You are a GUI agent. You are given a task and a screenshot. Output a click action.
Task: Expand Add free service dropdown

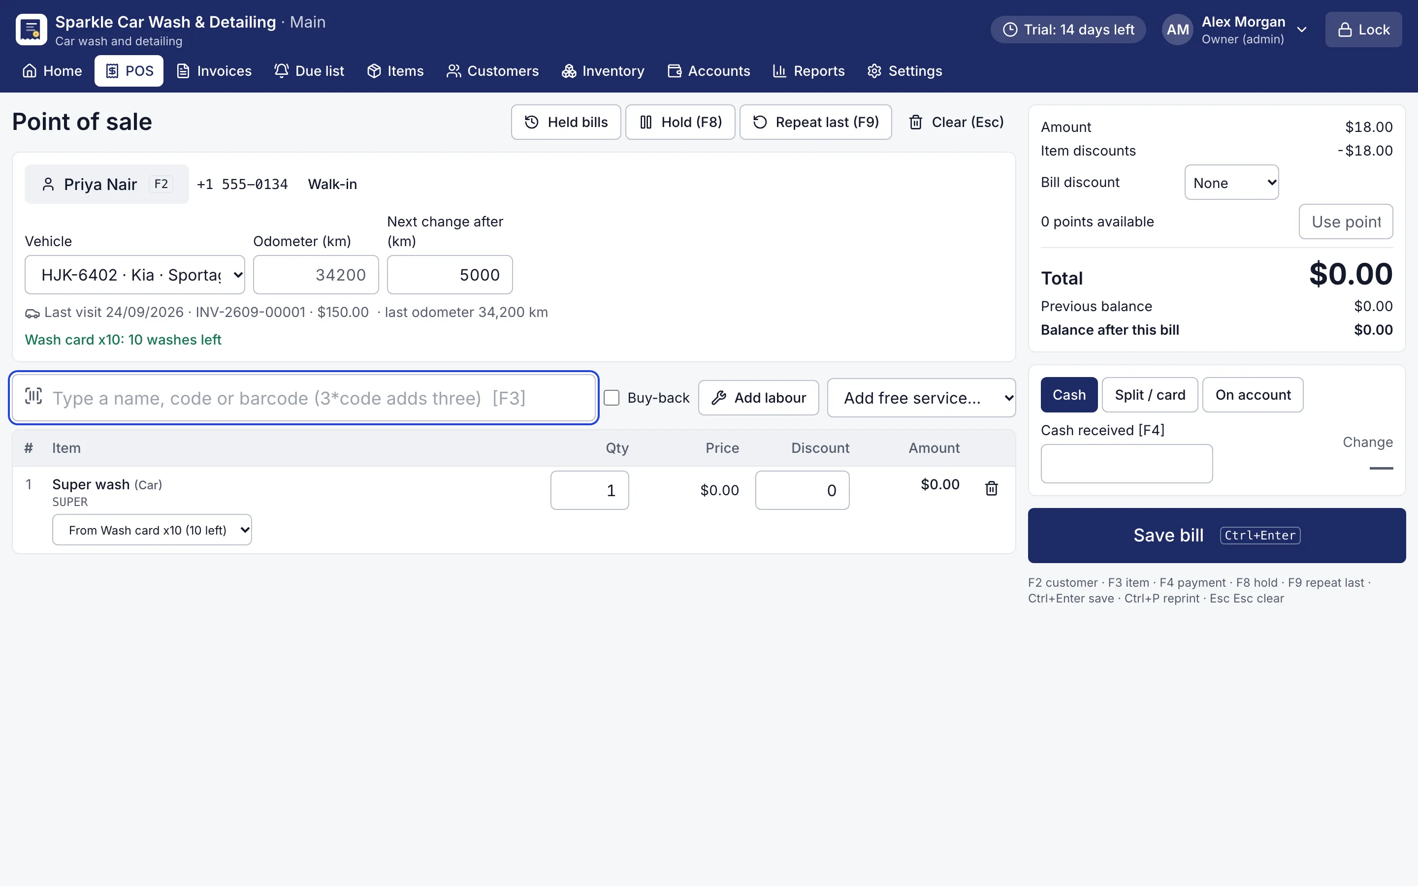pyautogui.click(x=921, y=398)
